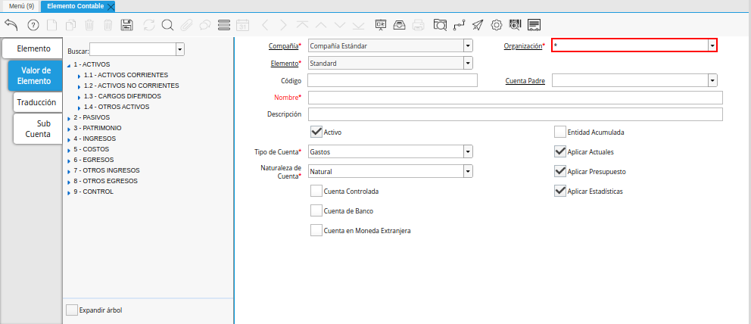Open the help question mark icon
Viewport: 751px width, 324px height.
[33, 25]
